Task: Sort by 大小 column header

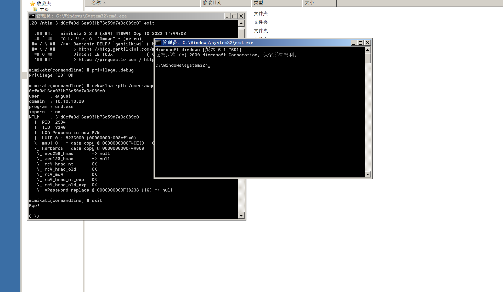Action: pyautogui.click(x=309, y=3)
